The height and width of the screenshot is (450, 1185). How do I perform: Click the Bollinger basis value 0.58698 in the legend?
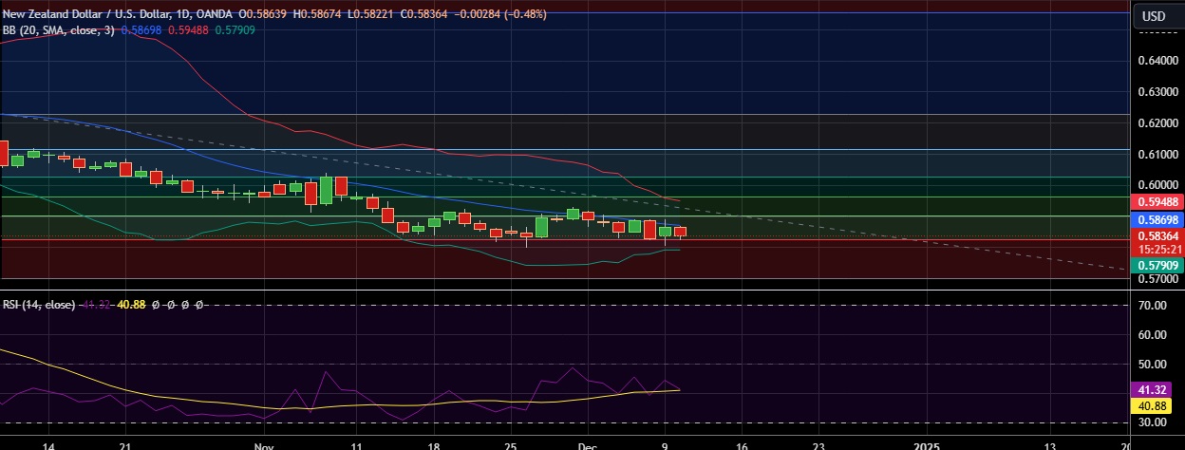coord(141,30)
